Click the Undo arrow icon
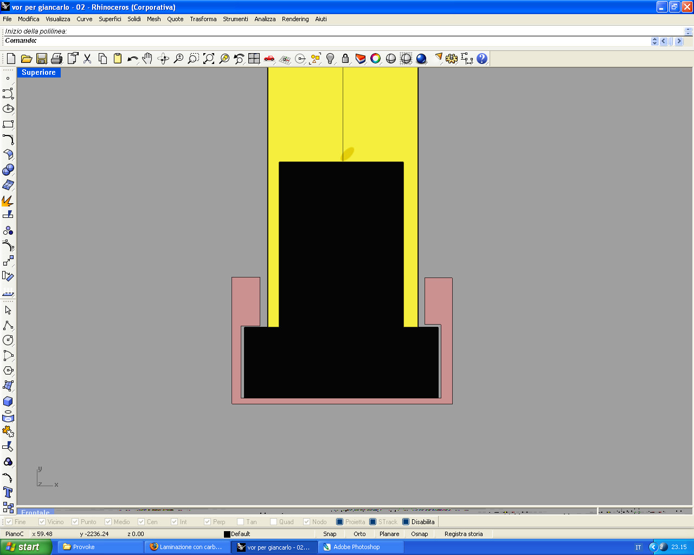 pyautogui.click(x=132, y=59)
